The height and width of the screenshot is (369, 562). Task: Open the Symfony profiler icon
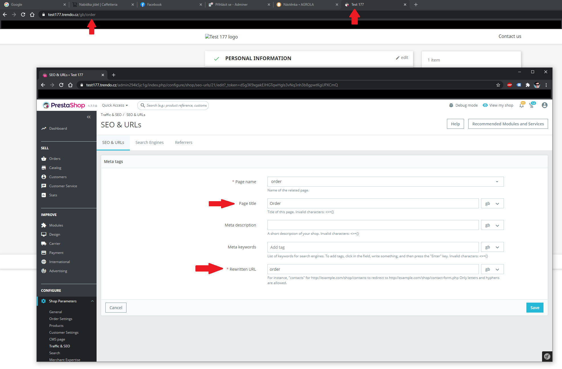(x=547, y=356)
